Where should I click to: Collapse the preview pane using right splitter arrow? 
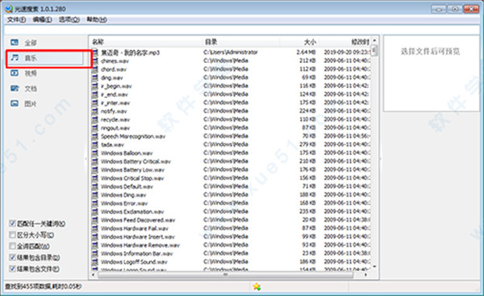[381, 159]
